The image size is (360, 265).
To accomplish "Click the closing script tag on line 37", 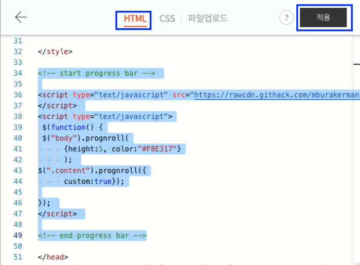I will [58, 105].
